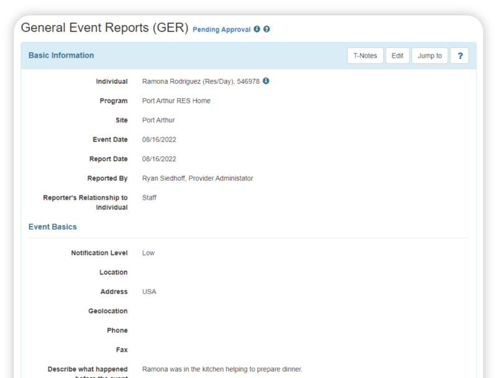Click the General Event Reports (GER) page title

click(104, 28)
